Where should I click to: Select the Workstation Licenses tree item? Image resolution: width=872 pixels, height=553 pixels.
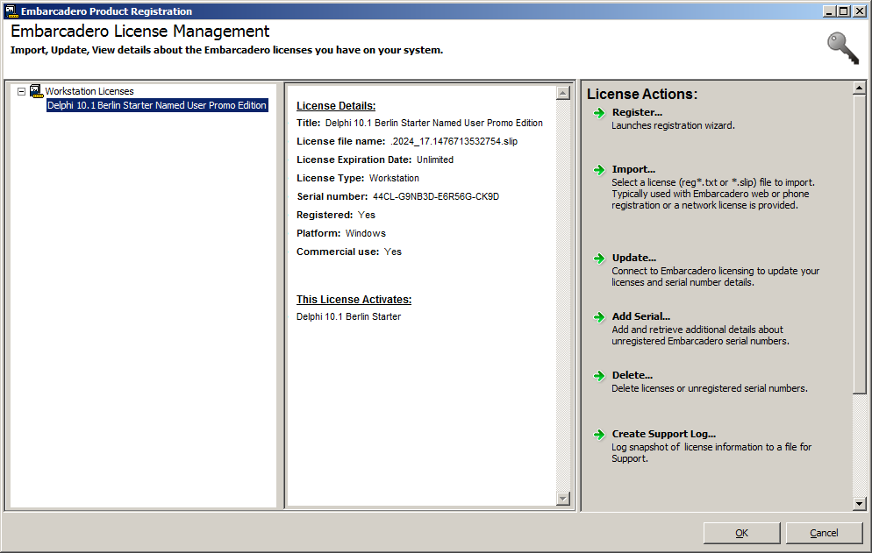89,91
